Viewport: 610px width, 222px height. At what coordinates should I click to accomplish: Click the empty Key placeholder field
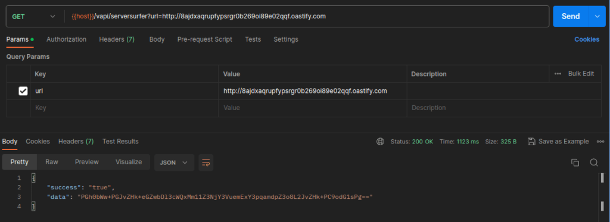point(124,108)
